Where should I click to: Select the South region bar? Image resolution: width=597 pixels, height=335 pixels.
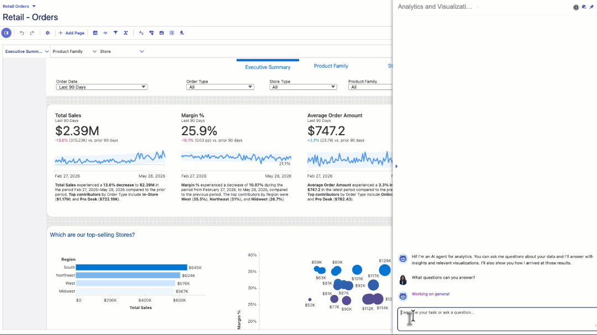(x=132, y=267)
